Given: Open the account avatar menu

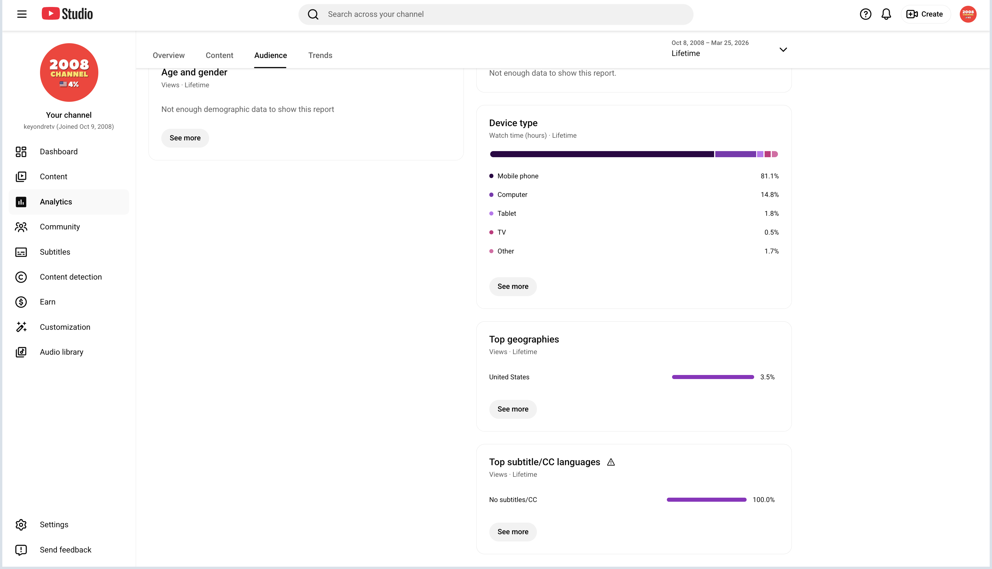Looking at the screenshot, I should click(x=968, y=15).
